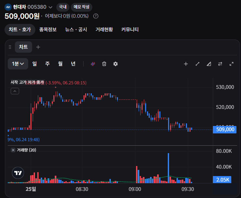Click the 국내 tag button
241x198 pixels.
[63, 7]
